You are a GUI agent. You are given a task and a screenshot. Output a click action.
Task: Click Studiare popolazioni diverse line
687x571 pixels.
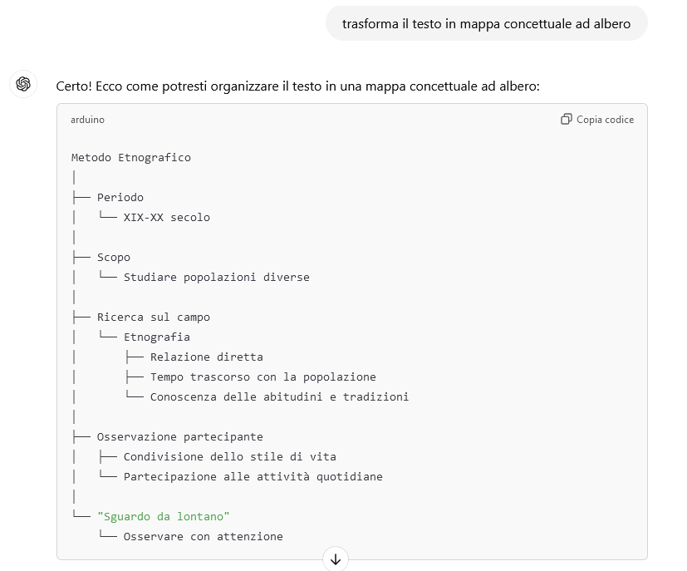[x=217, y=278]
